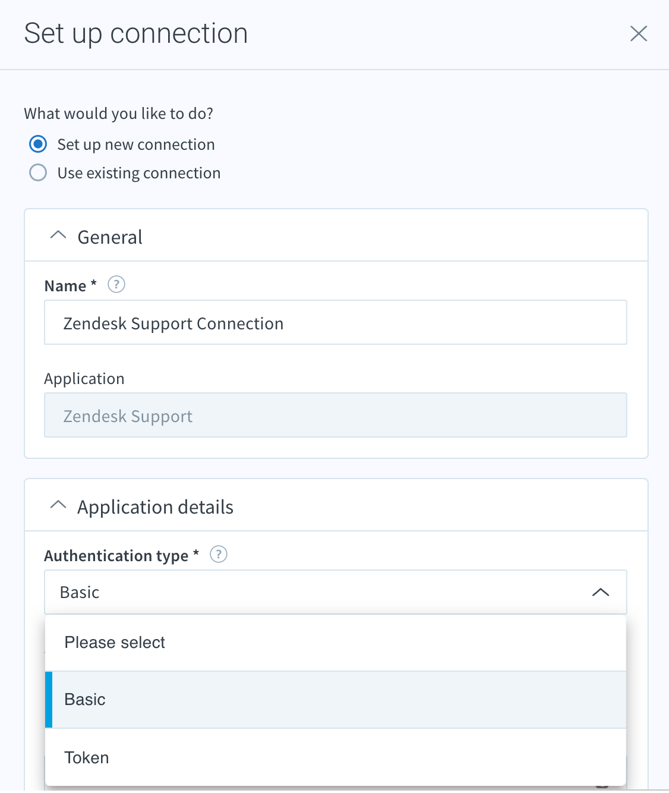
Task: Click the disabled Application field
Action: pyautogui.click(x=336, y=415)
